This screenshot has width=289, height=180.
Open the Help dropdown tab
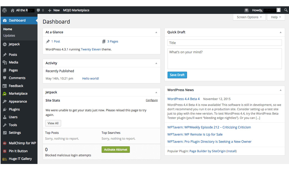[276, 17]
